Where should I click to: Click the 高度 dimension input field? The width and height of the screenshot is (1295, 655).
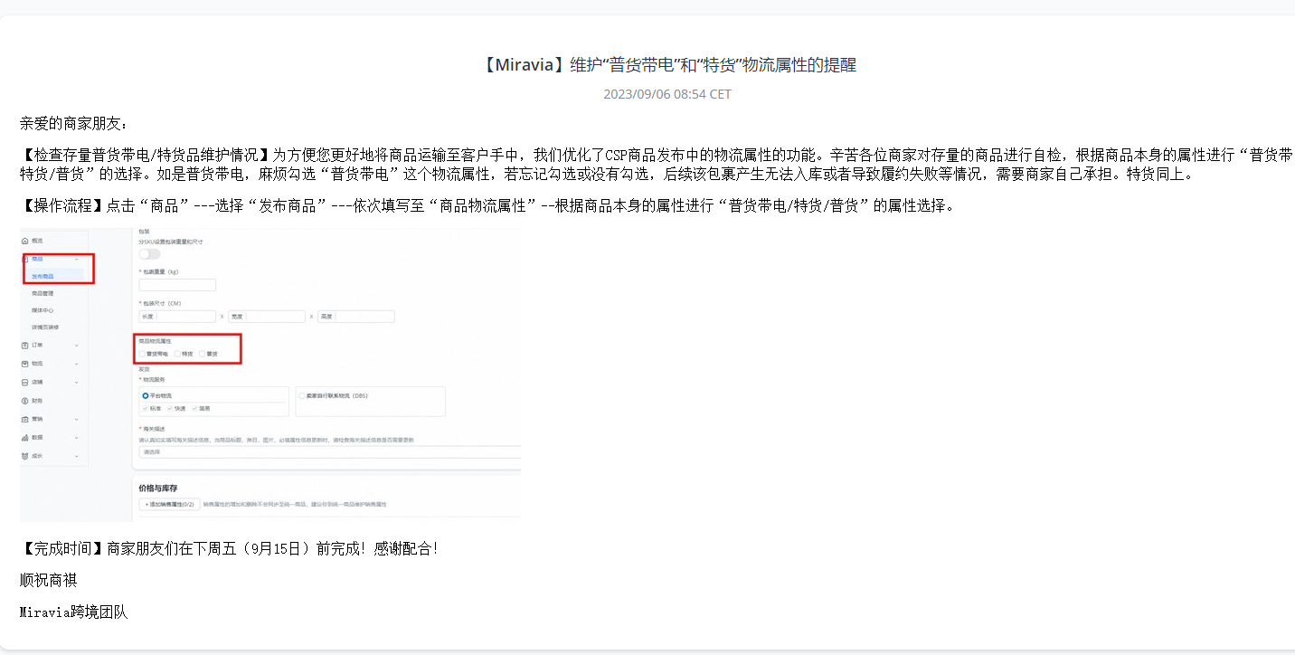point(356,317)
